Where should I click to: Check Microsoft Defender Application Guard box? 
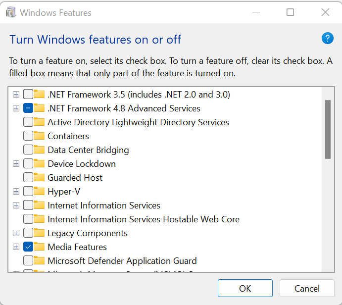point(28,260)
